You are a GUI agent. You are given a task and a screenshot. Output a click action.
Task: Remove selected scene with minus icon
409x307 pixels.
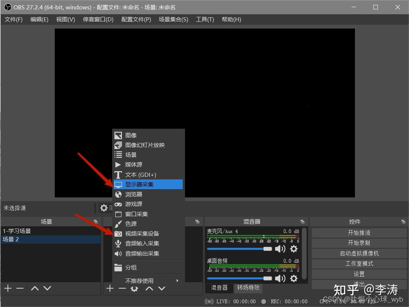click(20, 288)
